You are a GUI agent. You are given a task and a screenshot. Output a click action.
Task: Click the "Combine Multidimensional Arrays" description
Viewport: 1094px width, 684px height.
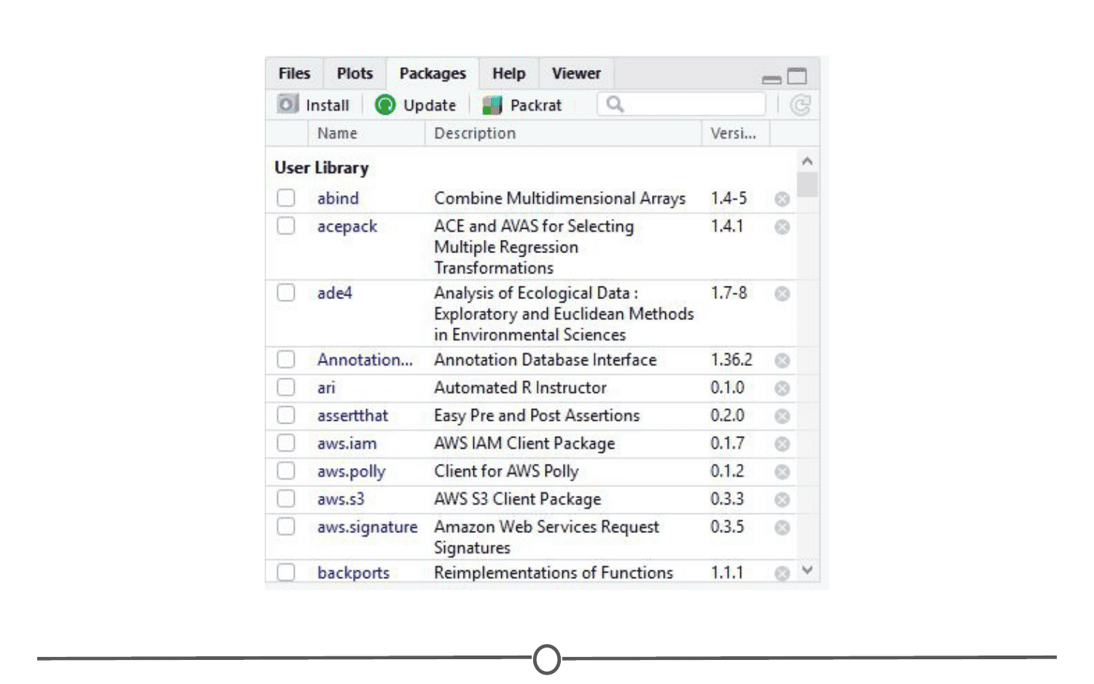[x=559, y=198]
